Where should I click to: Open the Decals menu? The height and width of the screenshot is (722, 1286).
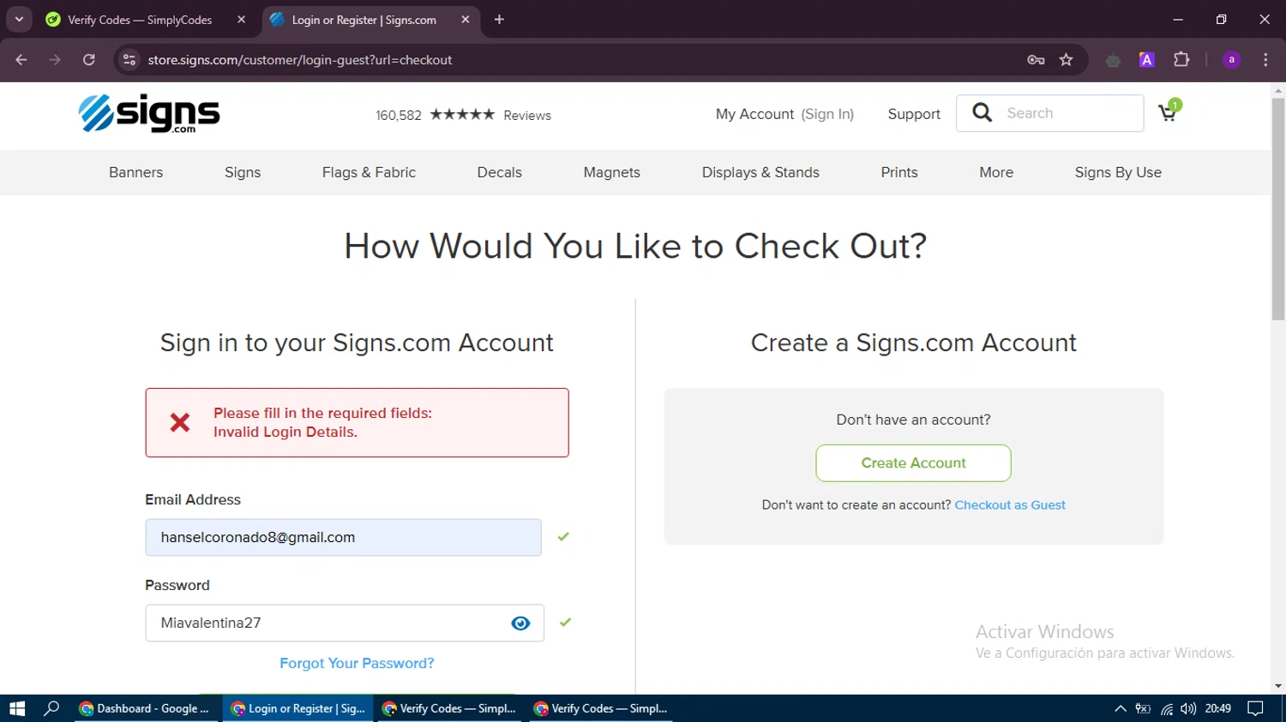point(499,172)
